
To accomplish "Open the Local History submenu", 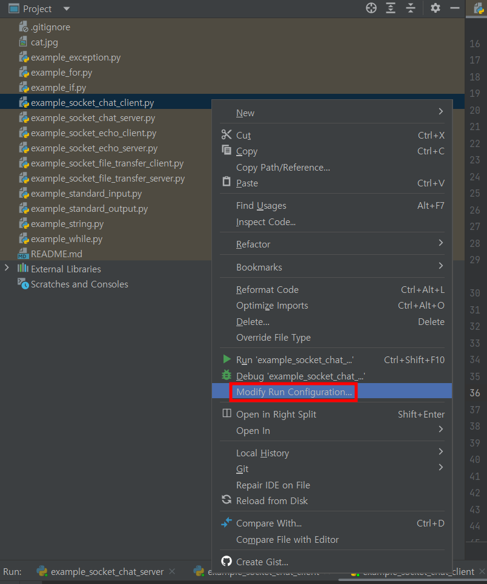I will click(x=332, y=453).
